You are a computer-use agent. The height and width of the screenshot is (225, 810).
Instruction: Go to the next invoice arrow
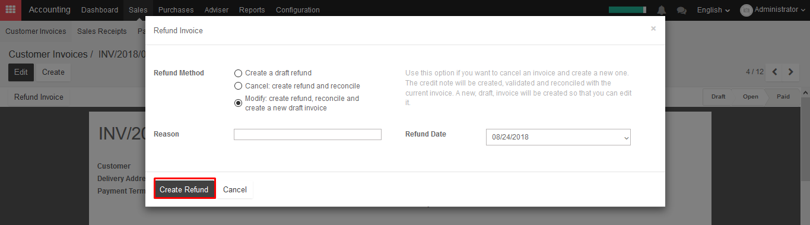pos(790,72)
